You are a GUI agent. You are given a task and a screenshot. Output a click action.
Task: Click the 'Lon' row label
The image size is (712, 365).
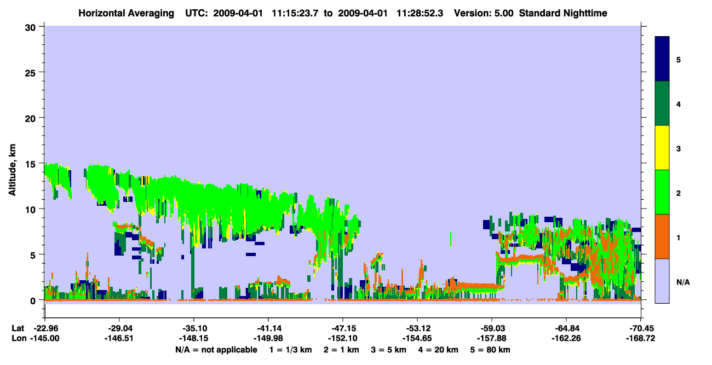coord(18,339)
